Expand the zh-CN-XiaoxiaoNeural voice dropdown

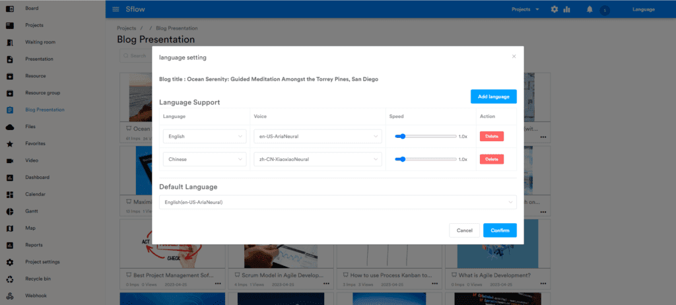click(318, 159)
